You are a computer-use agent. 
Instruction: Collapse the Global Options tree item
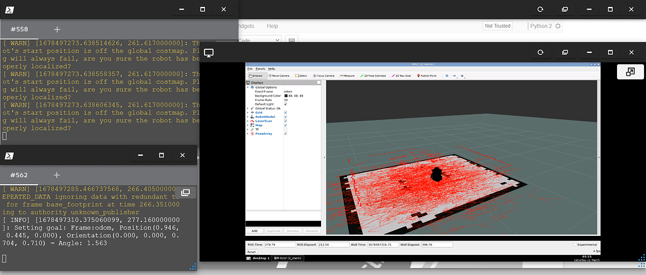(247, 87)
